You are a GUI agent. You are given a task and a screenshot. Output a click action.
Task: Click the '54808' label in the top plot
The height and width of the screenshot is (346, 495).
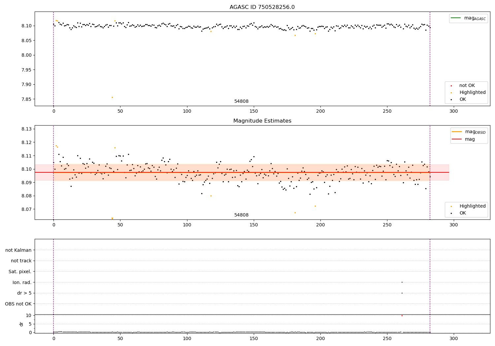click(x=241, y=101)
